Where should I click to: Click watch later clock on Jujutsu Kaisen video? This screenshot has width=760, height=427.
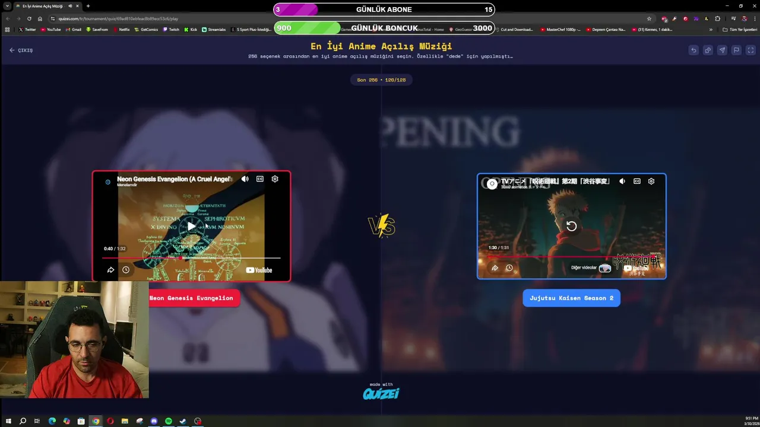tap(509, 268)
